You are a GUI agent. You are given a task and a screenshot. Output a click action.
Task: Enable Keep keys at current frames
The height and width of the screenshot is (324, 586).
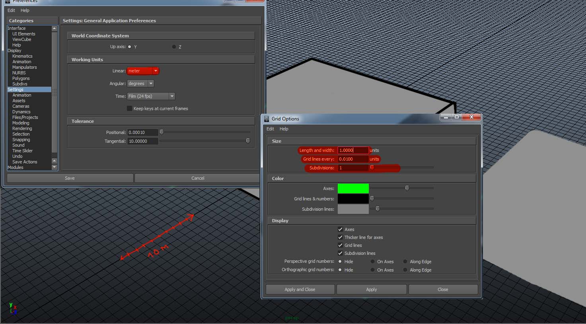(129, 108)
